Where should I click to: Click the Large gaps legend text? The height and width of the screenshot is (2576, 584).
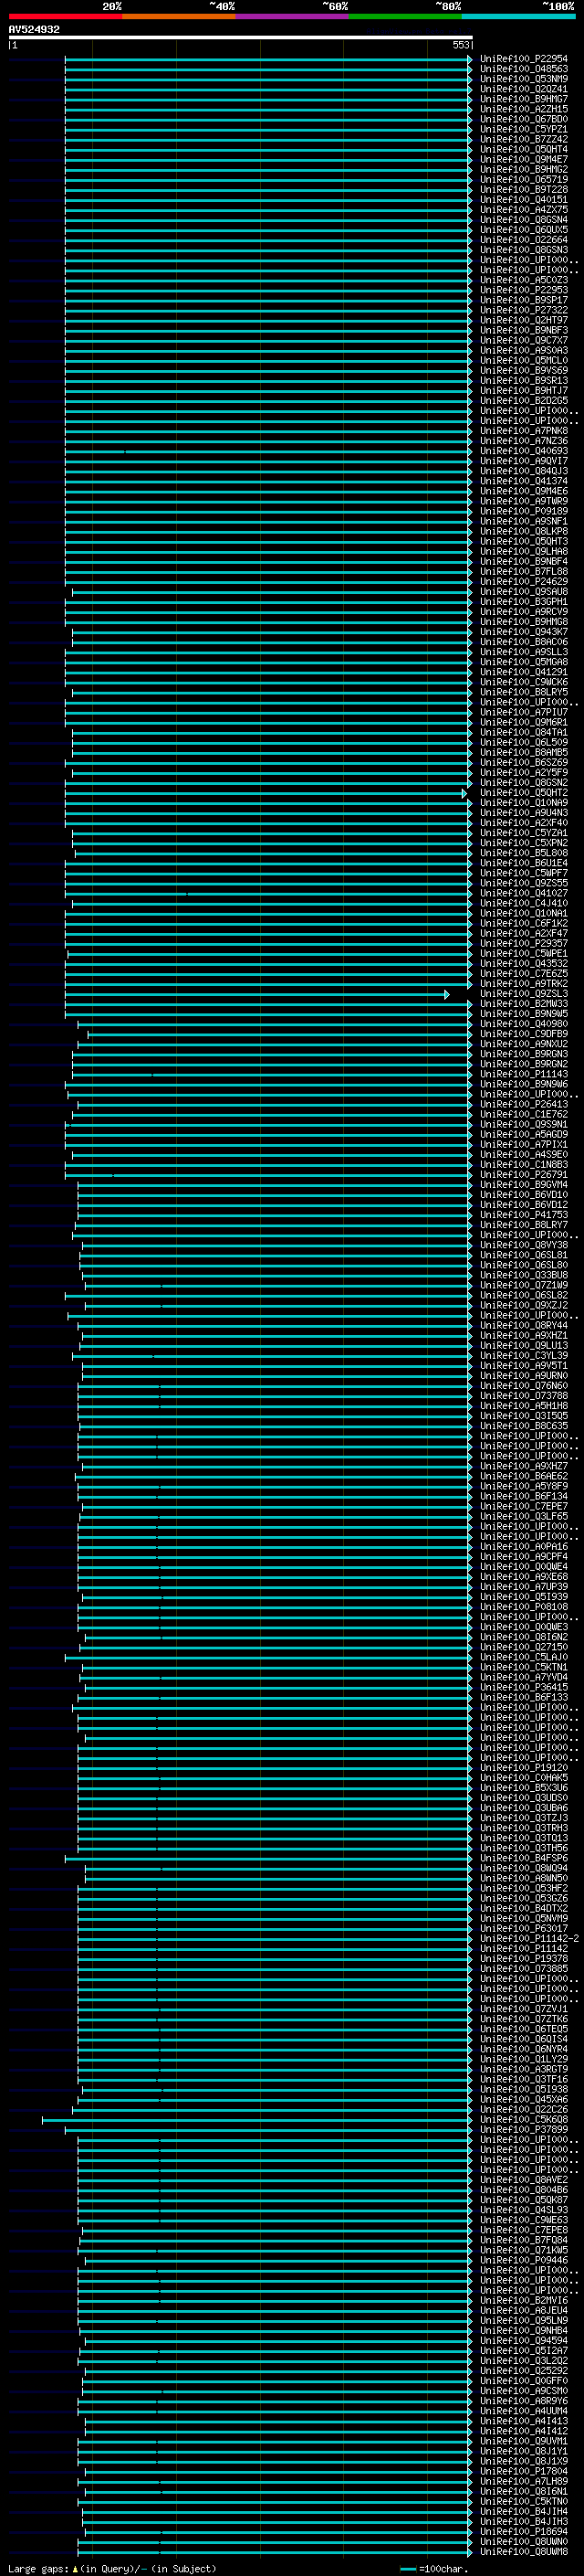(x=38, y=2569)
